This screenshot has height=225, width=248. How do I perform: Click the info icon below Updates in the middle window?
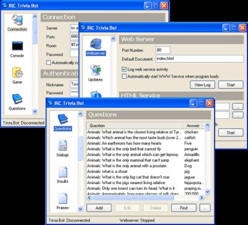[x=95, y=94]
